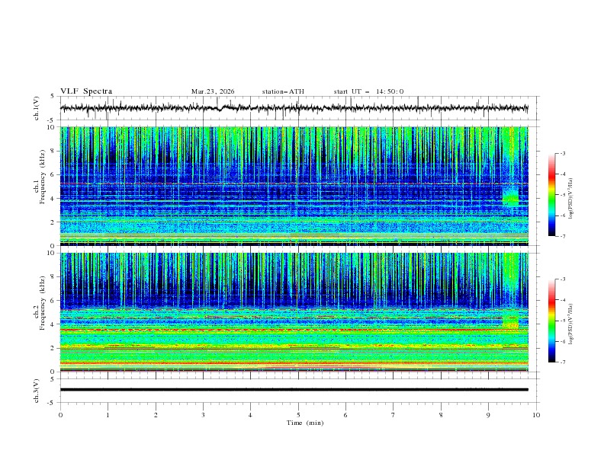Select the ch.2 color bar "log(PSD)(V²/Hz)" label

pos(570,324)
